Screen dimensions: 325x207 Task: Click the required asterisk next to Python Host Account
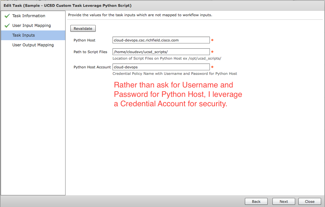pos(212,67)
